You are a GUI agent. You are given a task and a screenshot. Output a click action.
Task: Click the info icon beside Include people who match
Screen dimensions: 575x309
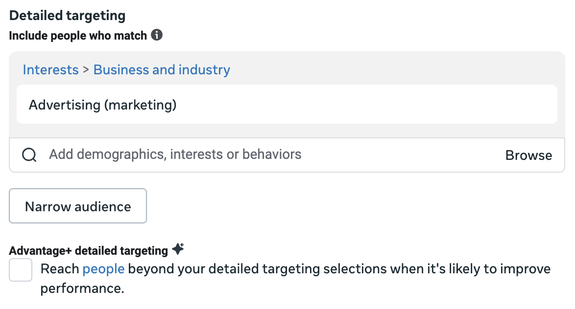click(x=157, y=35)
